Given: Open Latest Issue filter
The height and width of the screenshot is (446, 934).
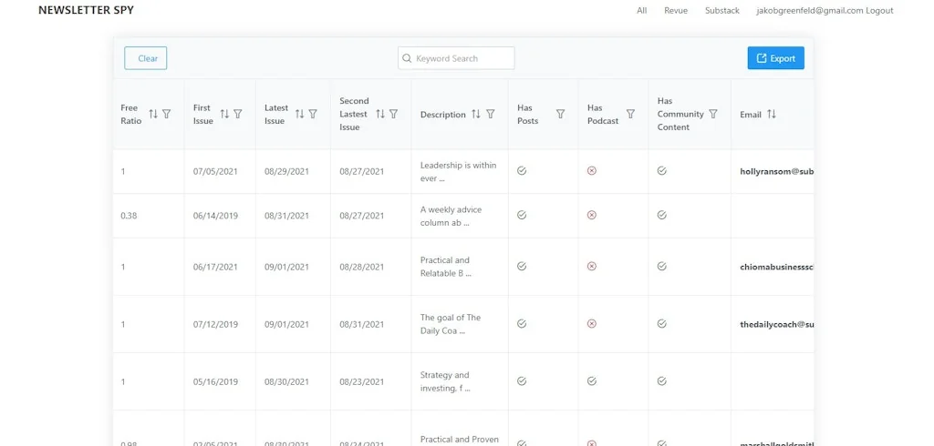Looking at the screenshot, I should (x=313, y=114).
